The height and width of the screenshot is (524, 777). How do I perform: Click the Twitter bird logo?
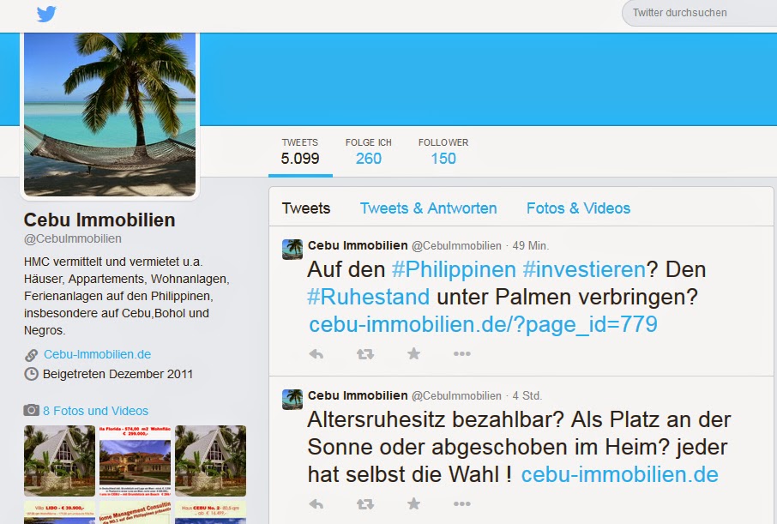(x=46, y=14)
